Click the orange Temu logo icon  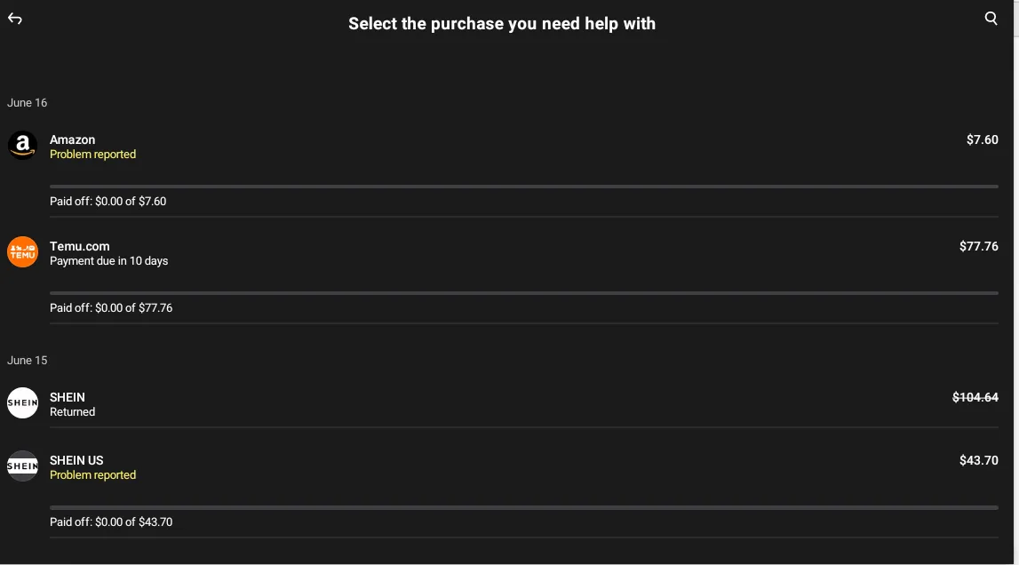click(22, 251)
